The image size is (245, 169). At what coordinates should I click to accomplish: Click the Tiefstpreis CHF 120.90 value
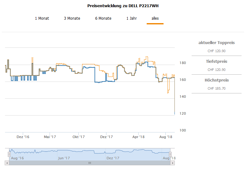[x=216, y=70]
